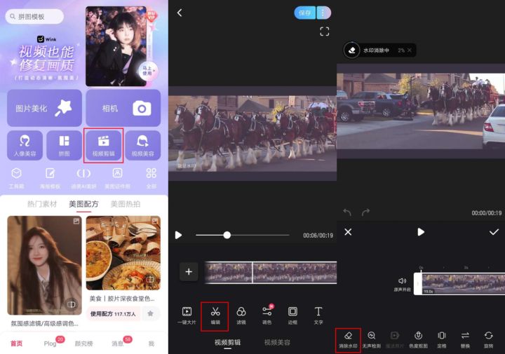Click the blue 保存 save button
The width and height of the screenshot is (505, 354).
304,13
